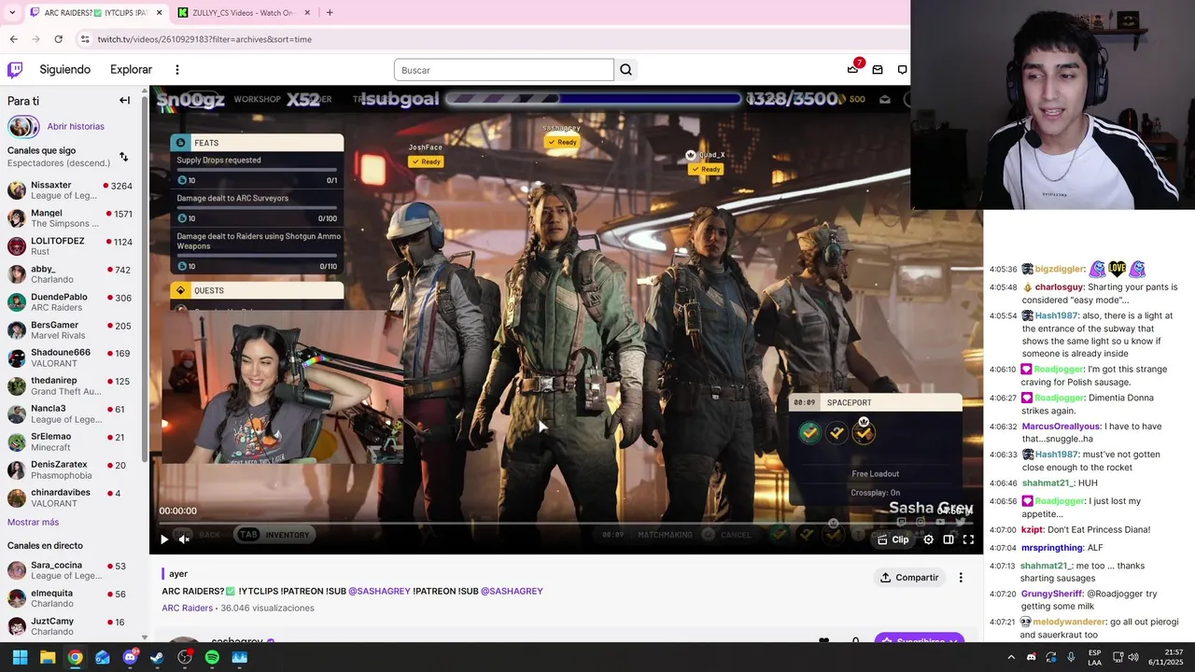Open elmequita live channel
This screenshot has width=1195, height=672.
click(x=70, y=598)
